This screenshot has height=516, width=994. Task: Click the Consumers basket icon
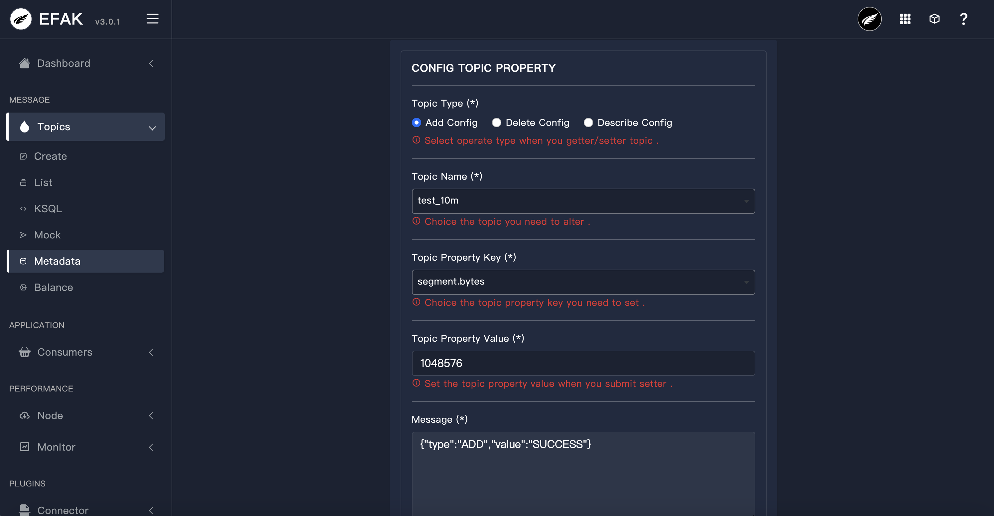[x=25, y=352]
